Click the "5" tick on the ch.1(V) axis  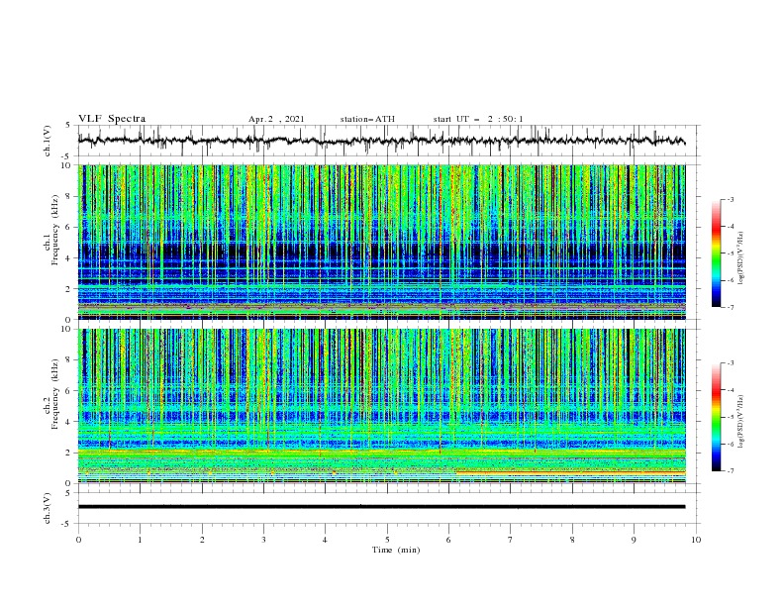pyautogui.click(x=69, y=126)
